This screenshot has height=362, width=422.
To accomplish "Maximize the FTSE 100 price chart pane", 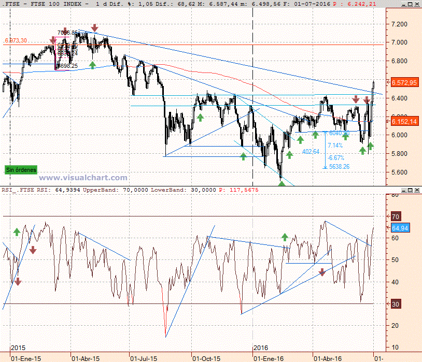I will (x=410, y=4).
